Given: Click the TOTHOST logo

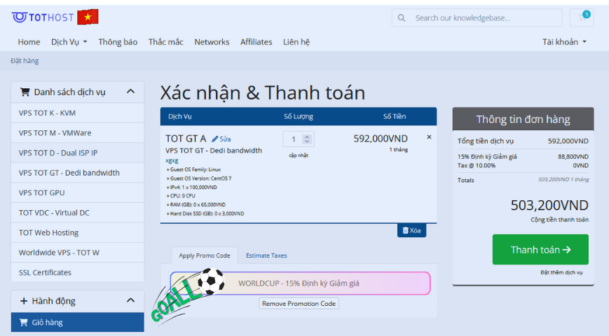Looking at the screenshot, I should (x=43, y=17).
